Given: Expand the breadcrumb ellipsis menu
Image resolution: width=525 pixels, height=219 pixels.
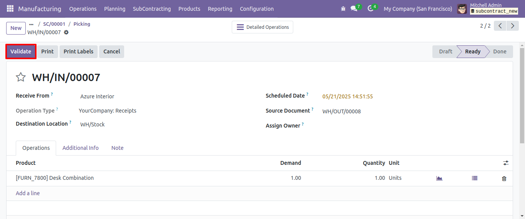Looking at the screenshot, I should [x=32, y=24].
